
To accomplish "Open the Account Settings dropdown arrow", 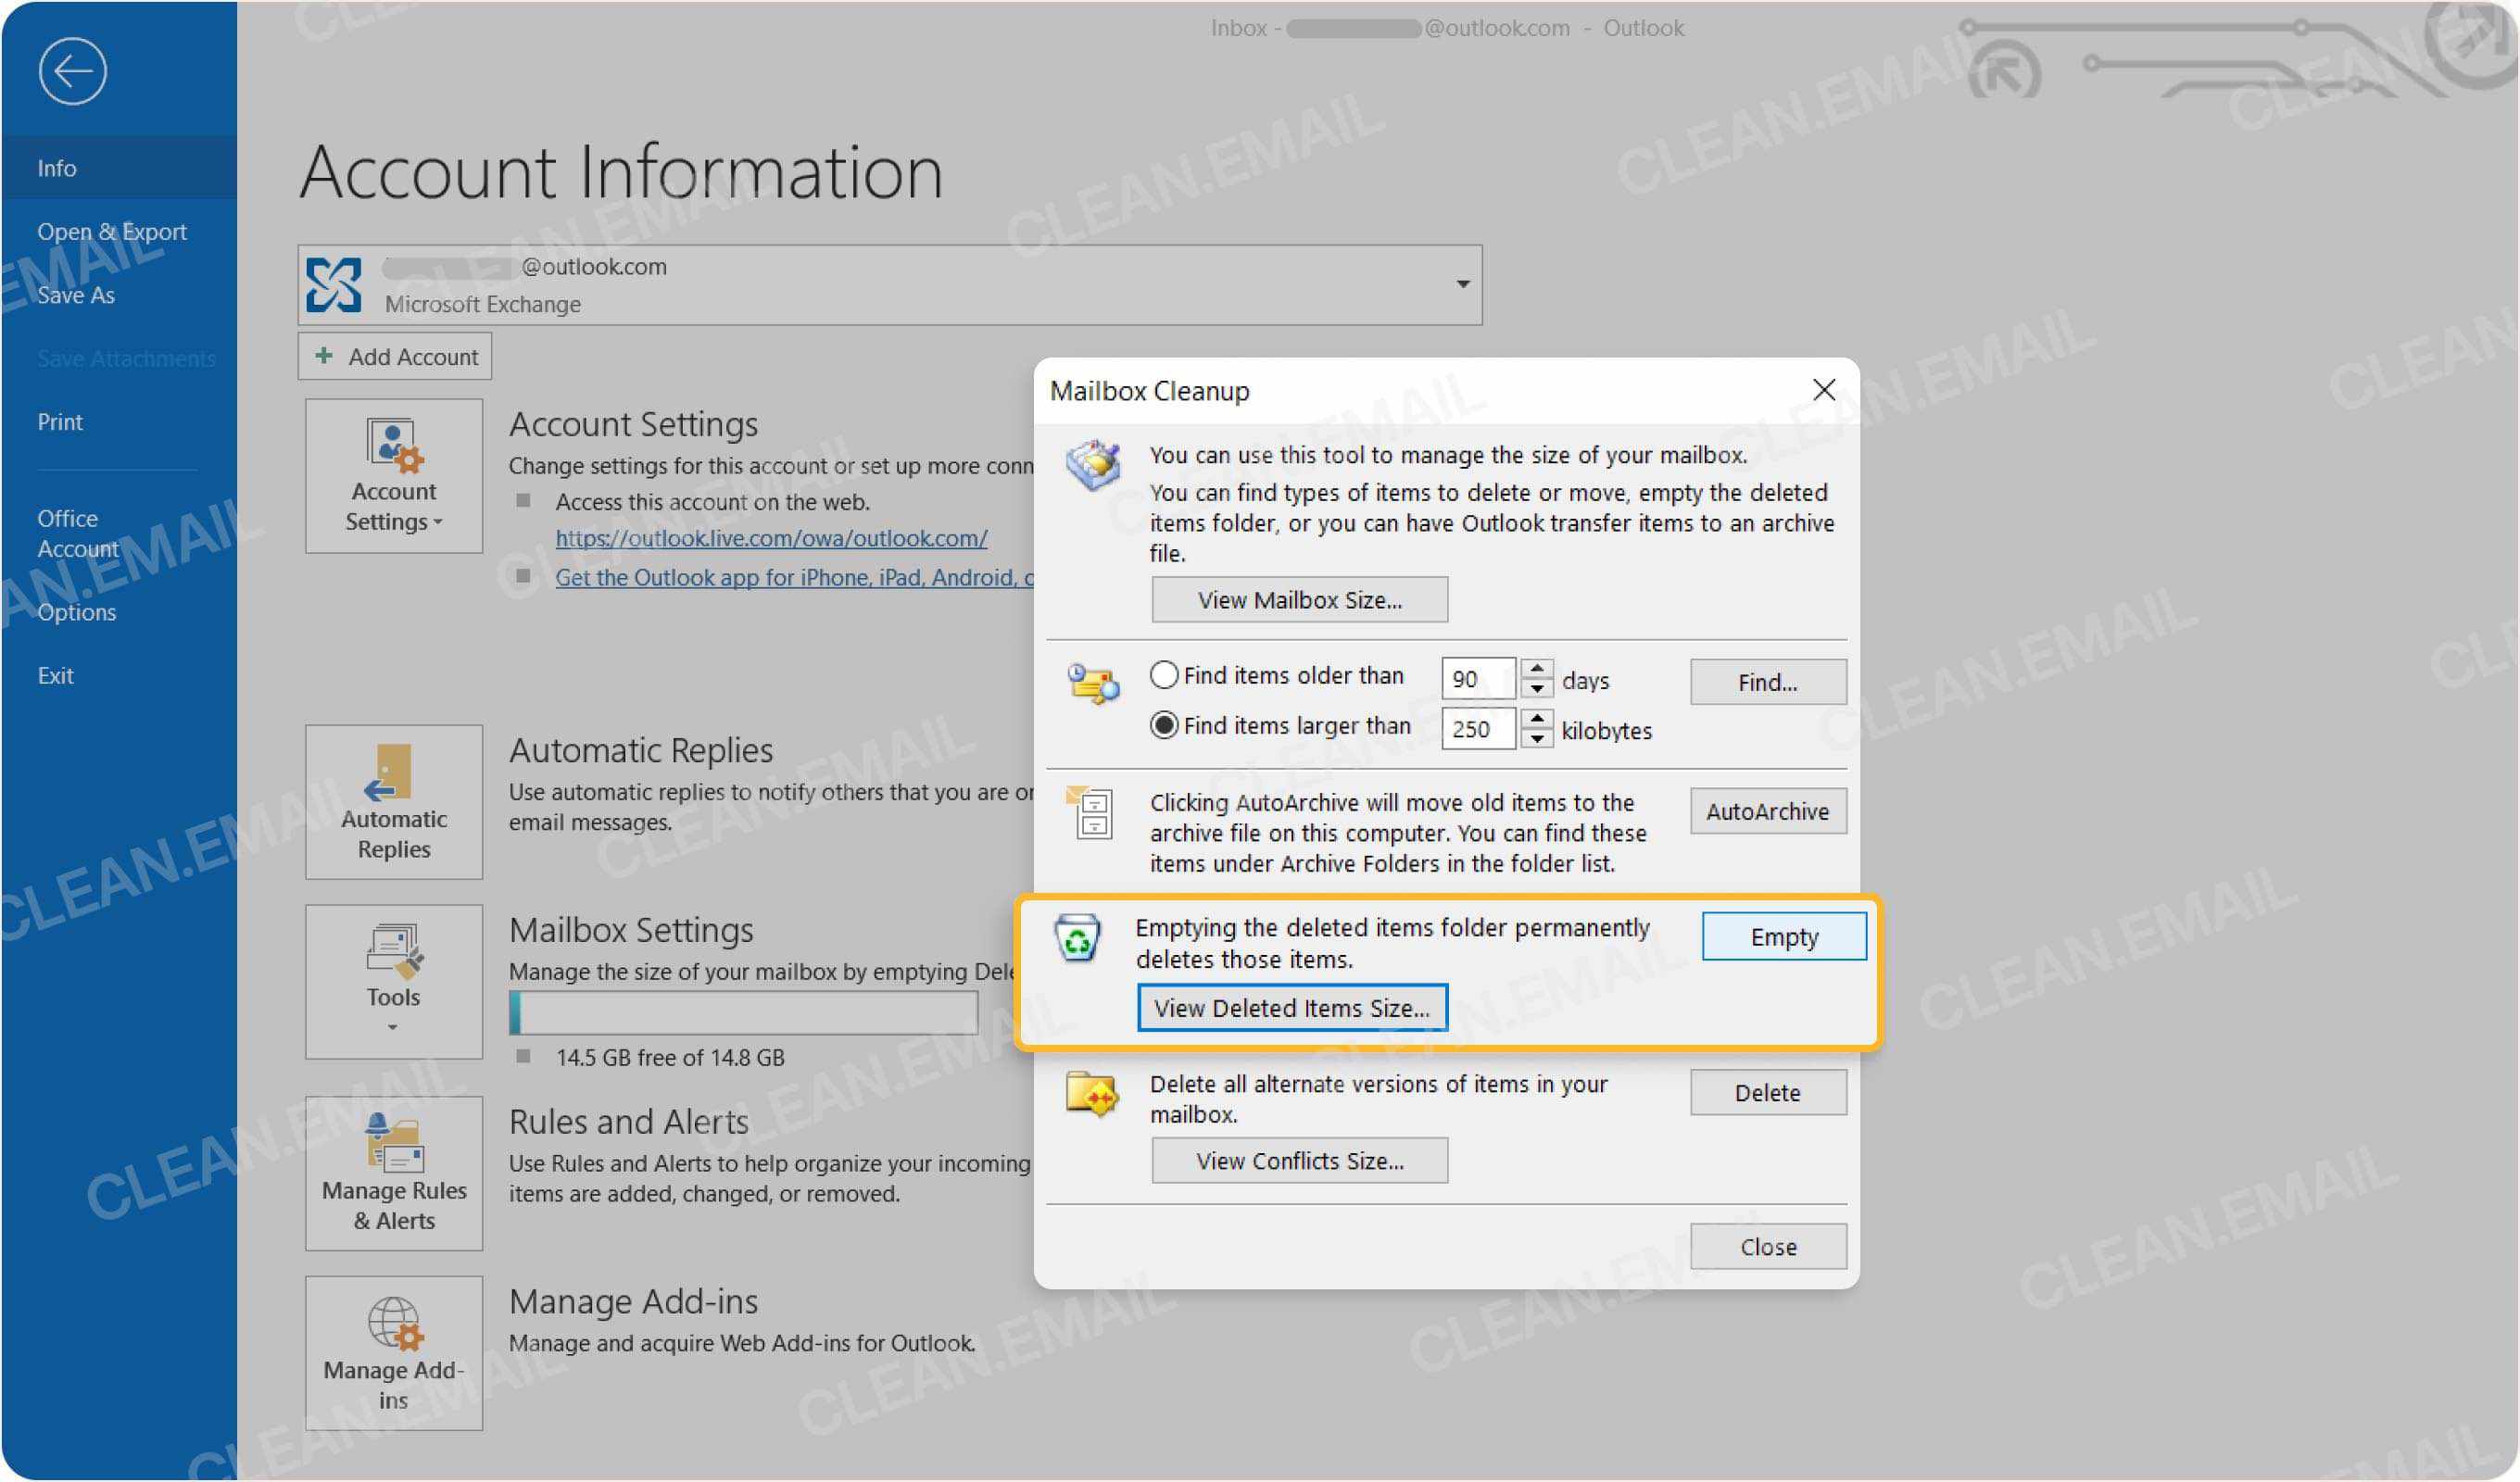I will (440, 522).
